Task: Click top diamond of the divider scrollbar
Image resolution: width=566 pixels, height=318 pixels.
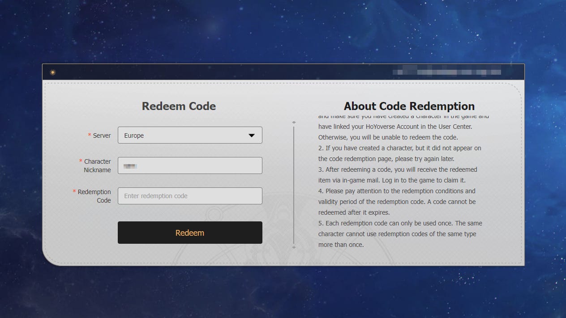Action: (294, 122)
